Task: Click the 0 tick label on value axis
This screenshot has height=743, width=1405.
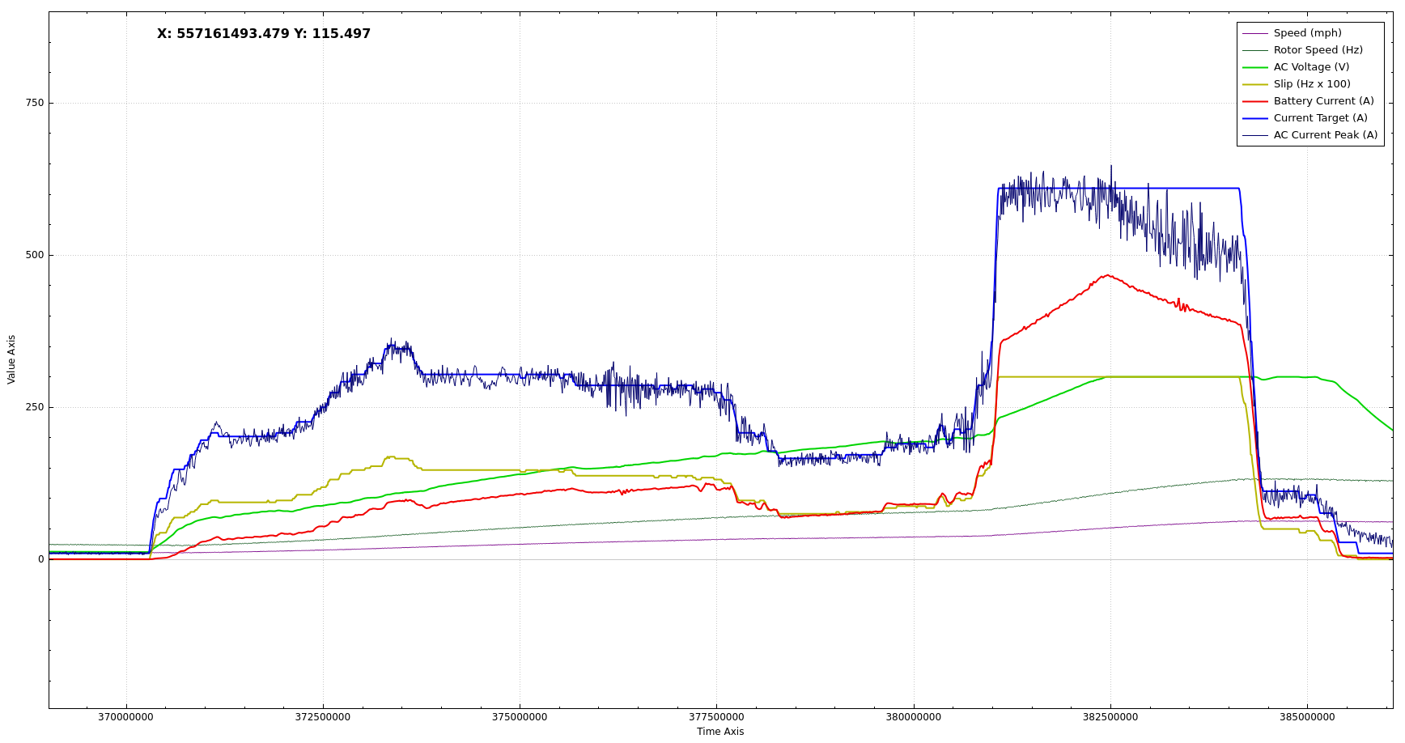Action: tap(40, 559)
